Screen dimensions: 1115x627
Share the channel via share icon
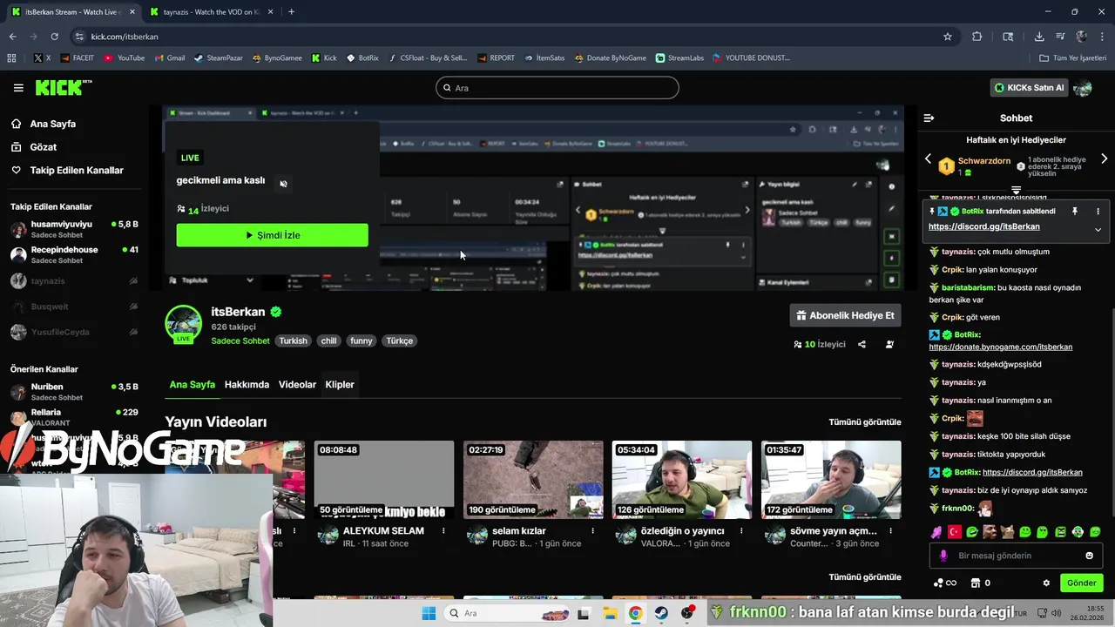coord(862,345)
